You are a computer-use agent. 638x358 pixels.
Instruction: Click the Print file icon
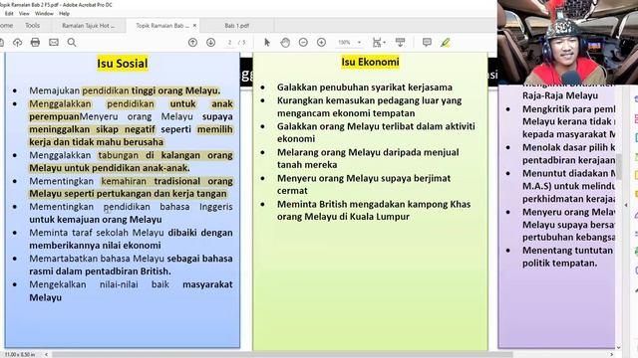tap(36, 42)
